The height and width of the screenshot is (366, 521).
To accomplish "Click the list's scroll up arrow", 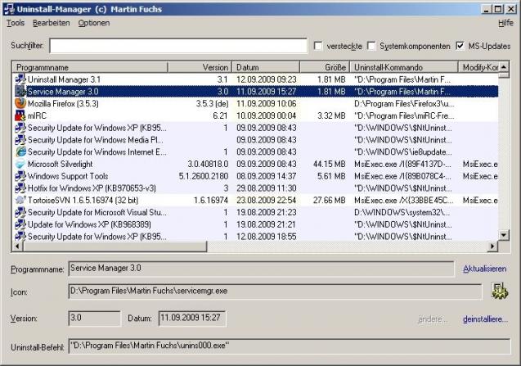I will pos(504,67).
